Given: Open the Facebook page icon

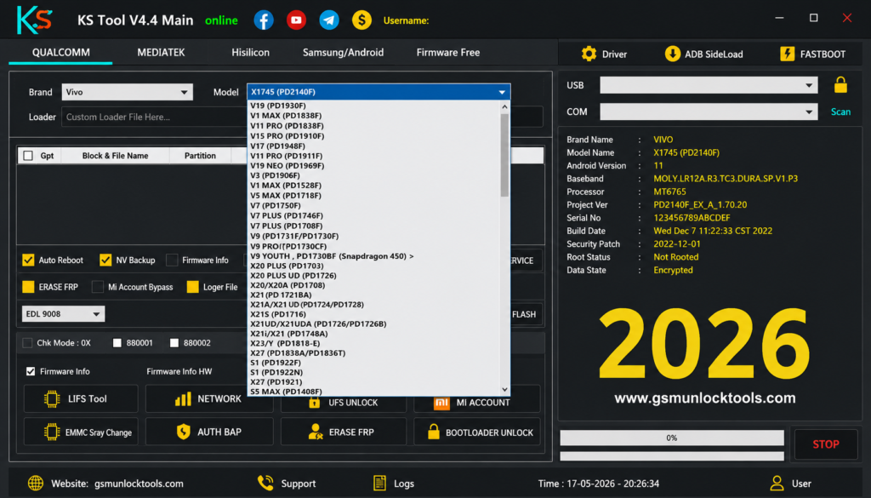Looking at the screenshot, I should point(264,20).
